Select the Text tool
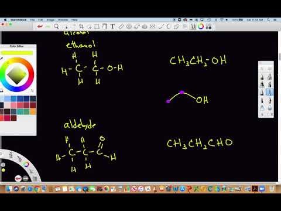The image size is (281, 211). pos(112,26)
